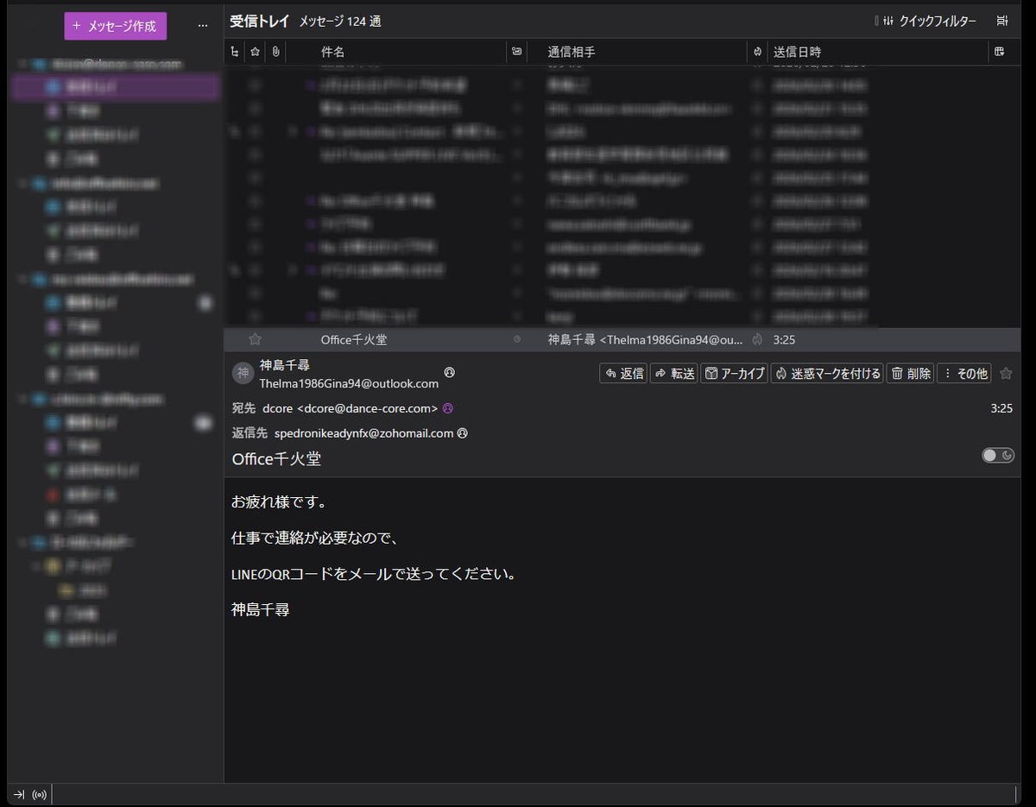Image resolution: width=1036 pixels, height=807 pixels.
Task: Sort by junk status column icon
Action: (x=757, y=52)
